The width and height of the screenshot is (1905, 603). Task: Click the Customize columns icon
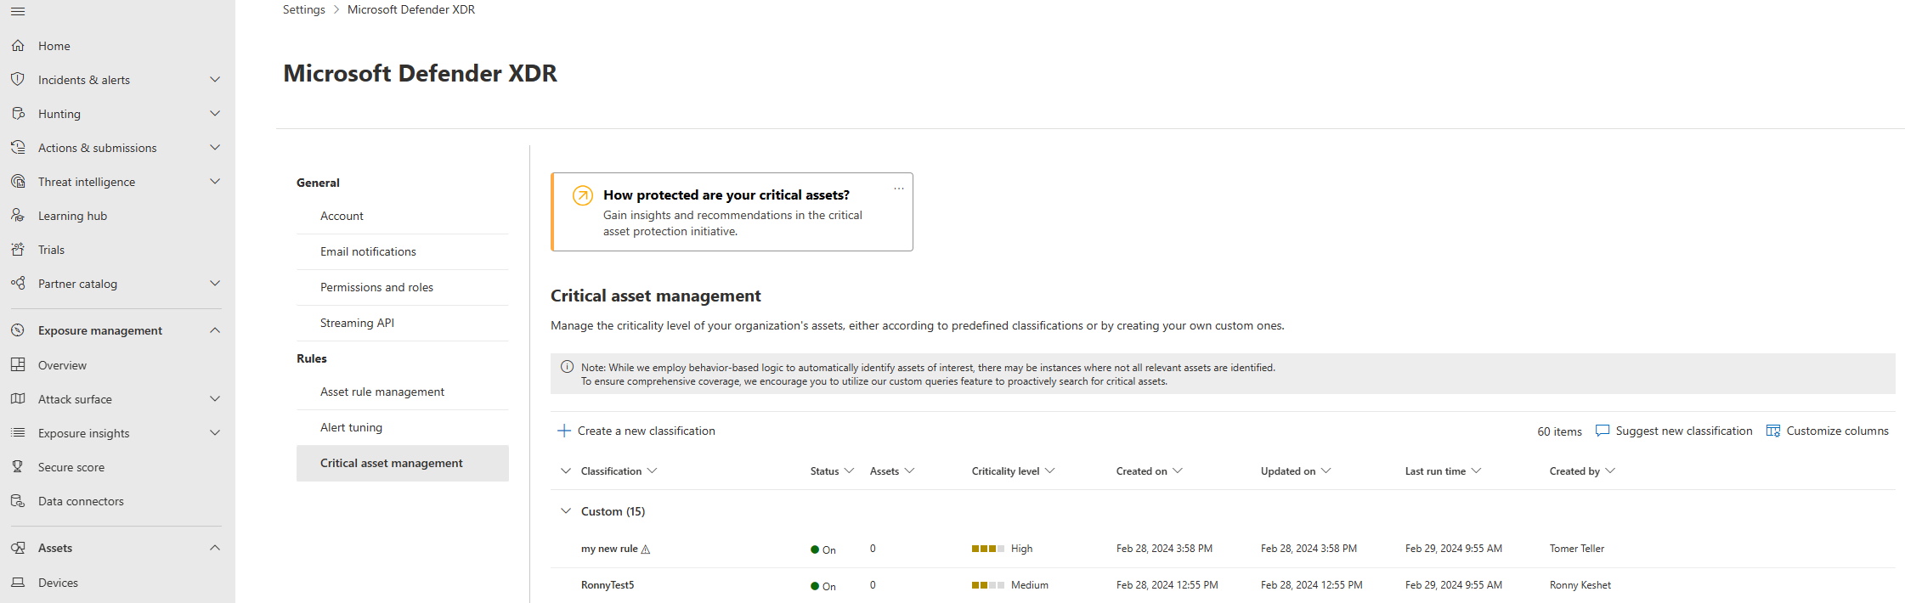pyautogui.click(x=1773, y=431)
